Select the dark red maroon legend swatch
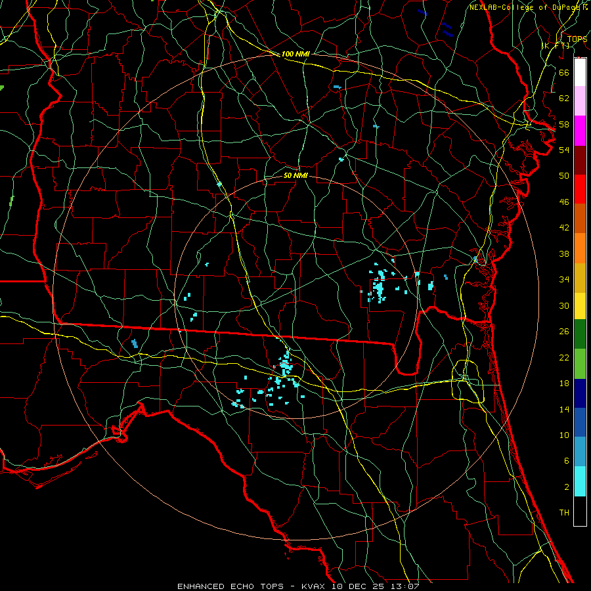 click(x=580, y=160)
